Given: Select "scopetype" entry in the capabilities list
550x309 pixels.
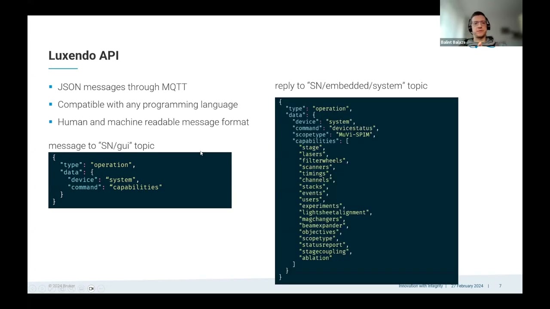Looking at the screenshot, I should tap(318, 238).
